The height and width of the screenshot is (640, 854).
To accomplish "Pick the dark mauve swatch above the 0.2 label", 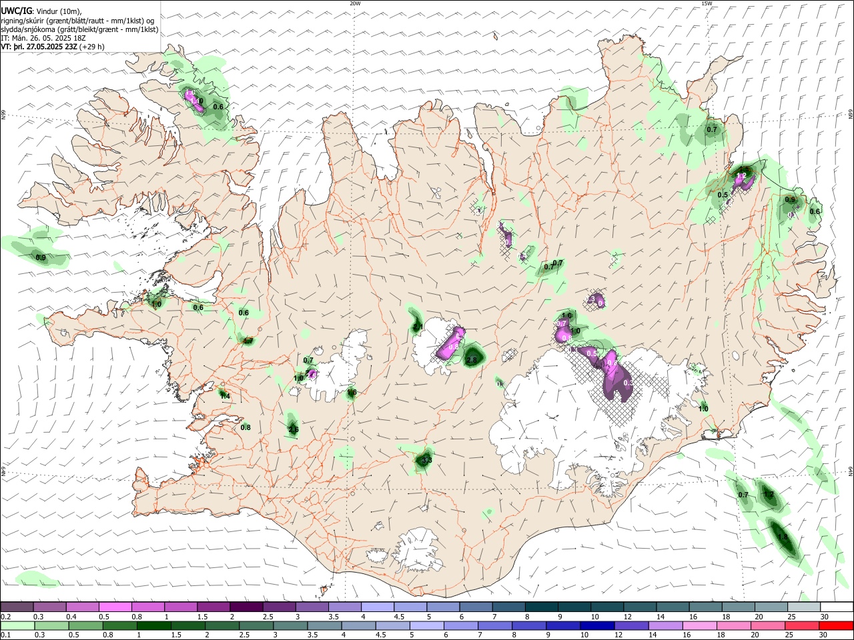I will click(x=17, y=607).
